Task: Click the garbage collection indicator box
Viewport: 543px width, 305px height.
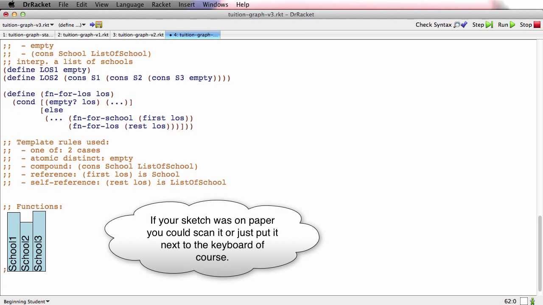Action: point(524,302)
